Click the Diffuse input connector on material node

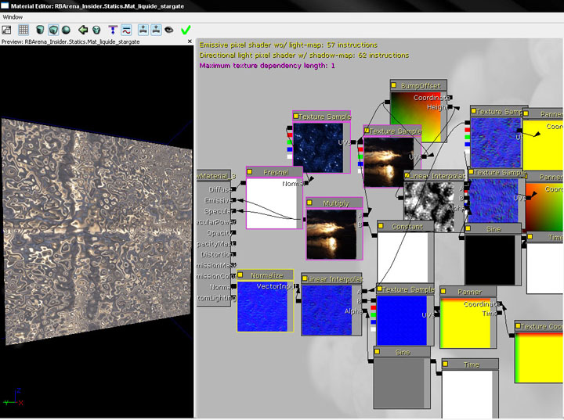click(233, 189)
